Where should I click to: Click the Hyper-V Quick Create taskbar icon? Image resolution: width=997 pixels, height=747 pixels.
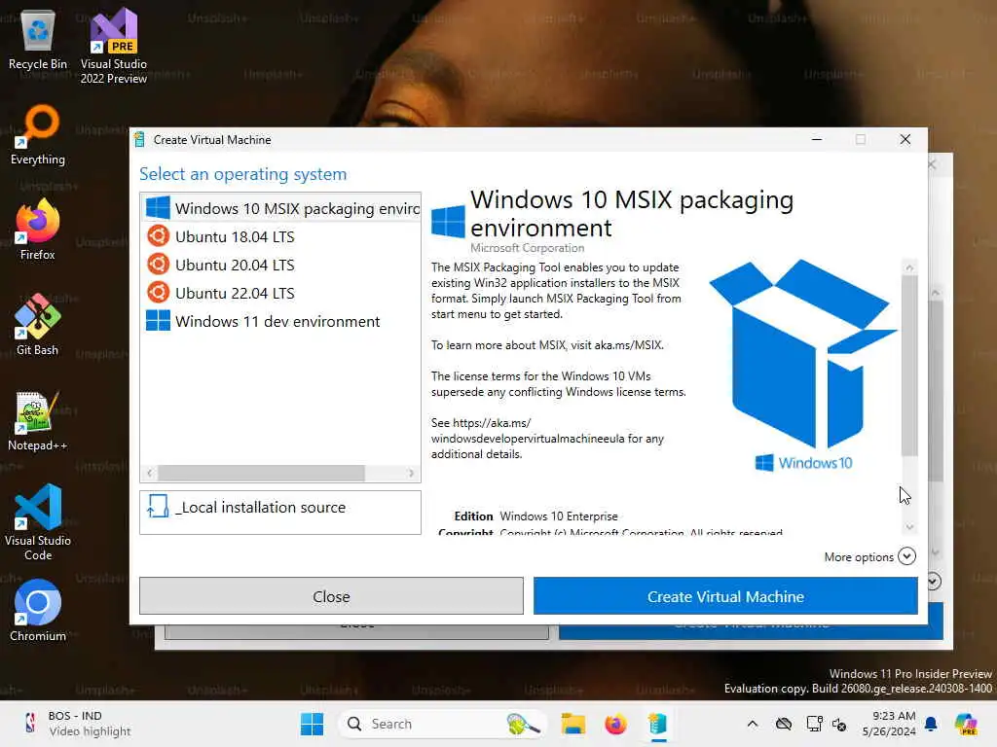[657, 724]
